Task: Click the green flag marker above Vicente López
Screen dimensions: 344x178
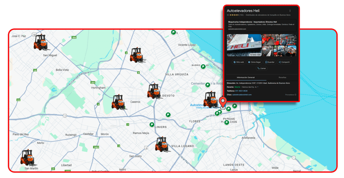Action: click(174, 33)
